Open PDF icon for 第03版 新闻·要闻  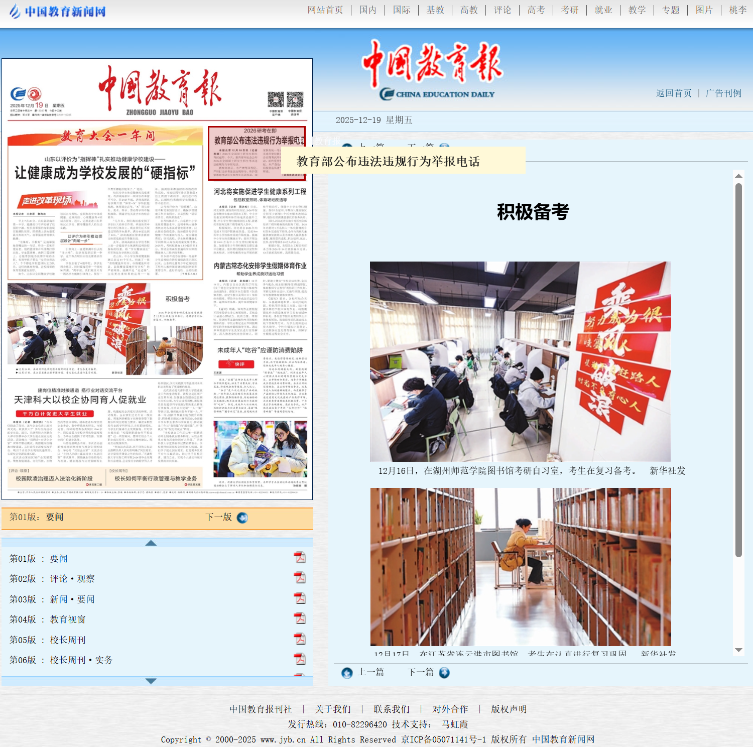[x=300, y=598]
